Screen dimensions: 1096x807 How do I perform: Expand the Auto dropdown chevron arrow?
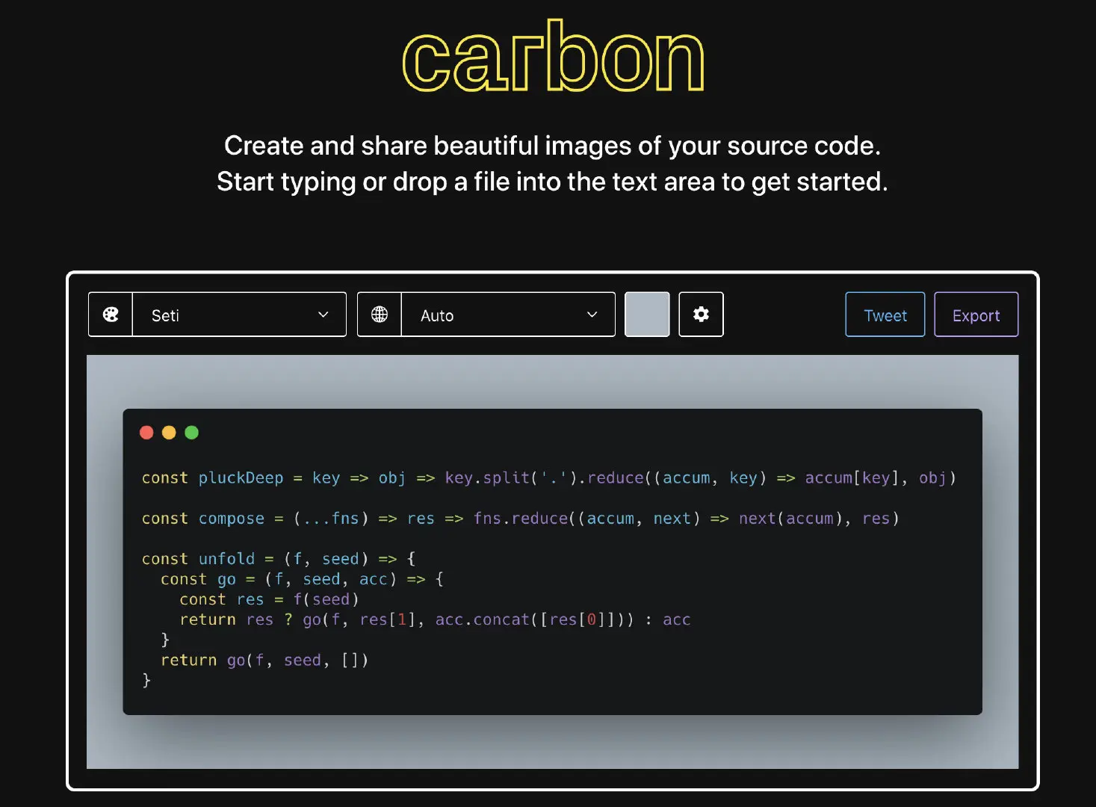(592, 315)
